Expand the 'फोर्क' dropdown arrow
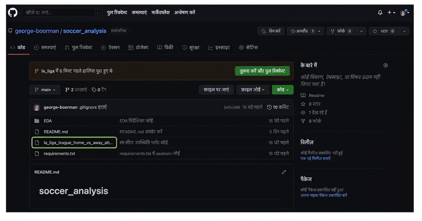Image resolution: width=422 pixels, height=221 pixels. (x=361, y=31)
